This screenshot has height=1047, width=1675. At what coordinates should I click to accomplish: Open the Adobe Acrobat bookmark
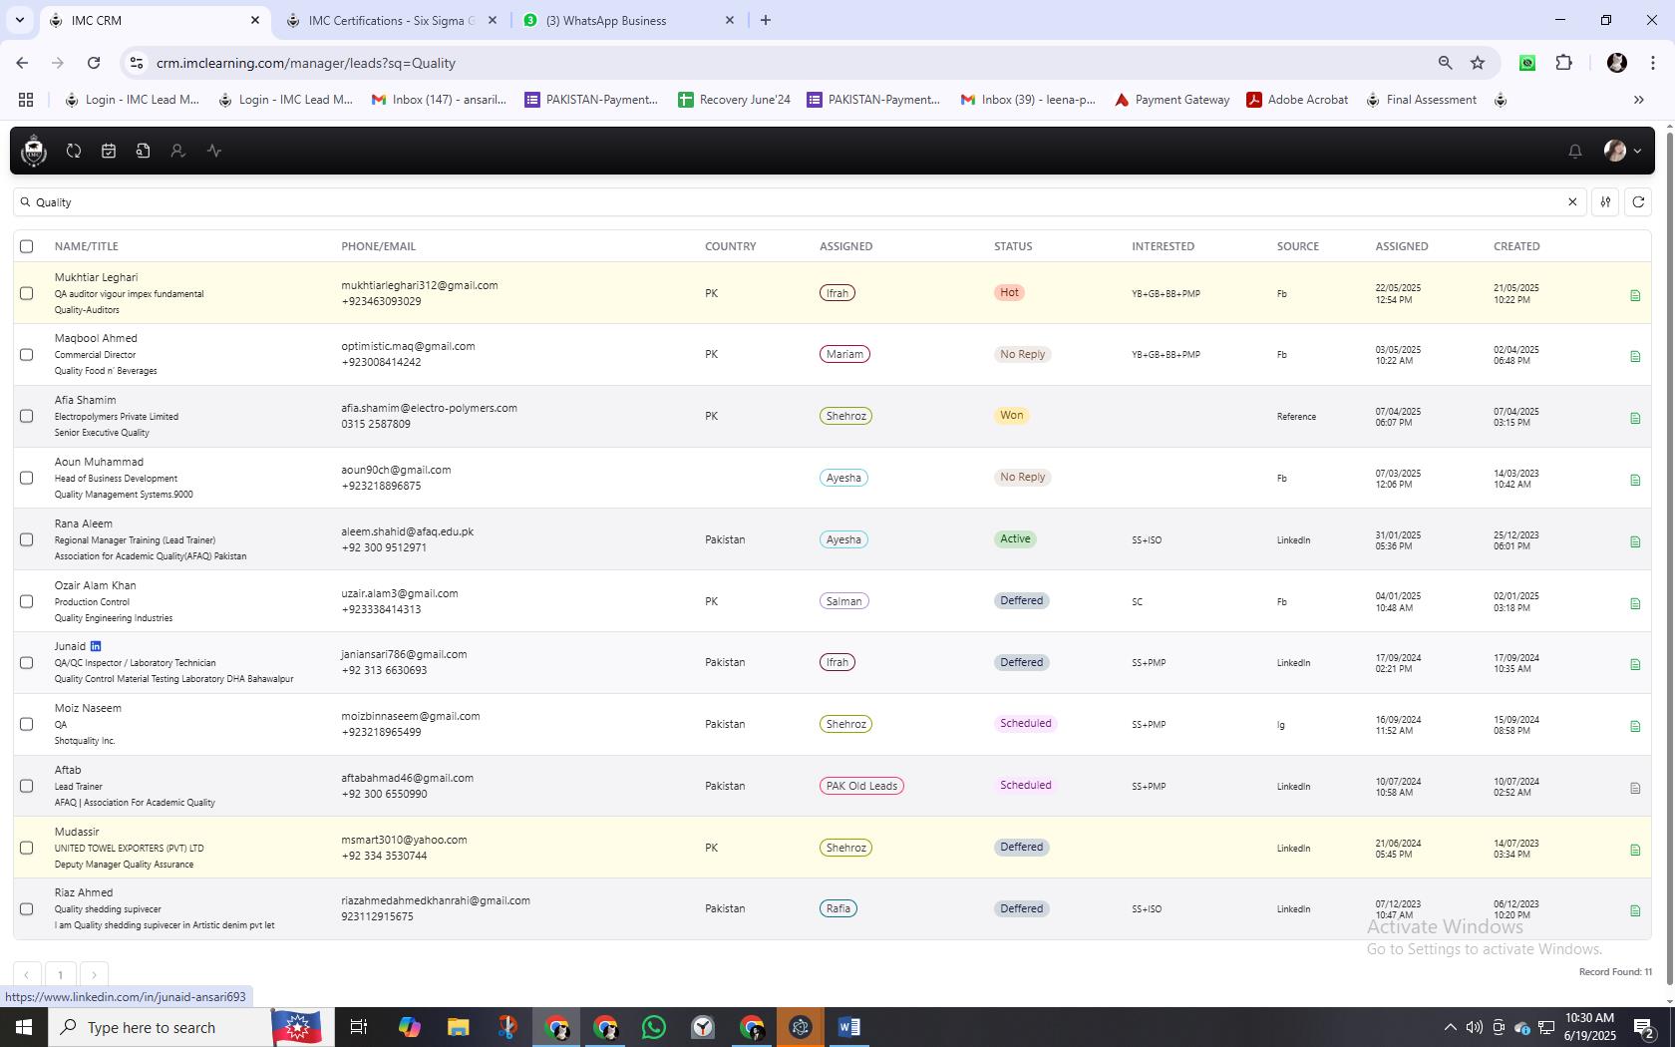click(x=1297, y=100)
